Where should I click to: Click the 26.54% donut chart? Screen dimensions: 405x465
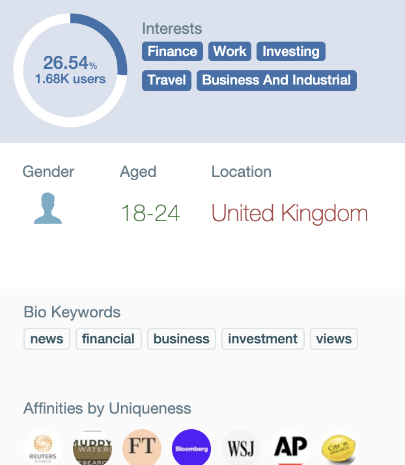pos(70,70)
